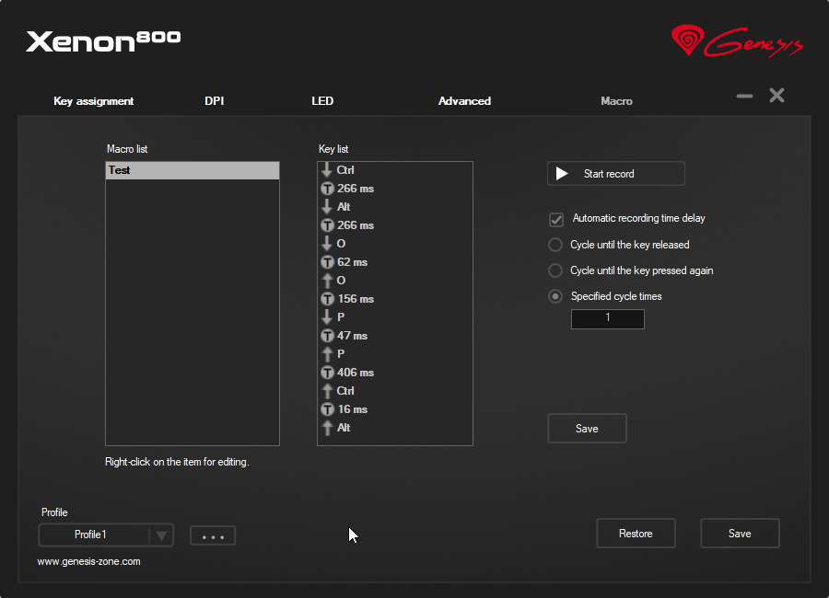Close the Xenon 800 window
The image size is (829, 598).
pos(776,96)
